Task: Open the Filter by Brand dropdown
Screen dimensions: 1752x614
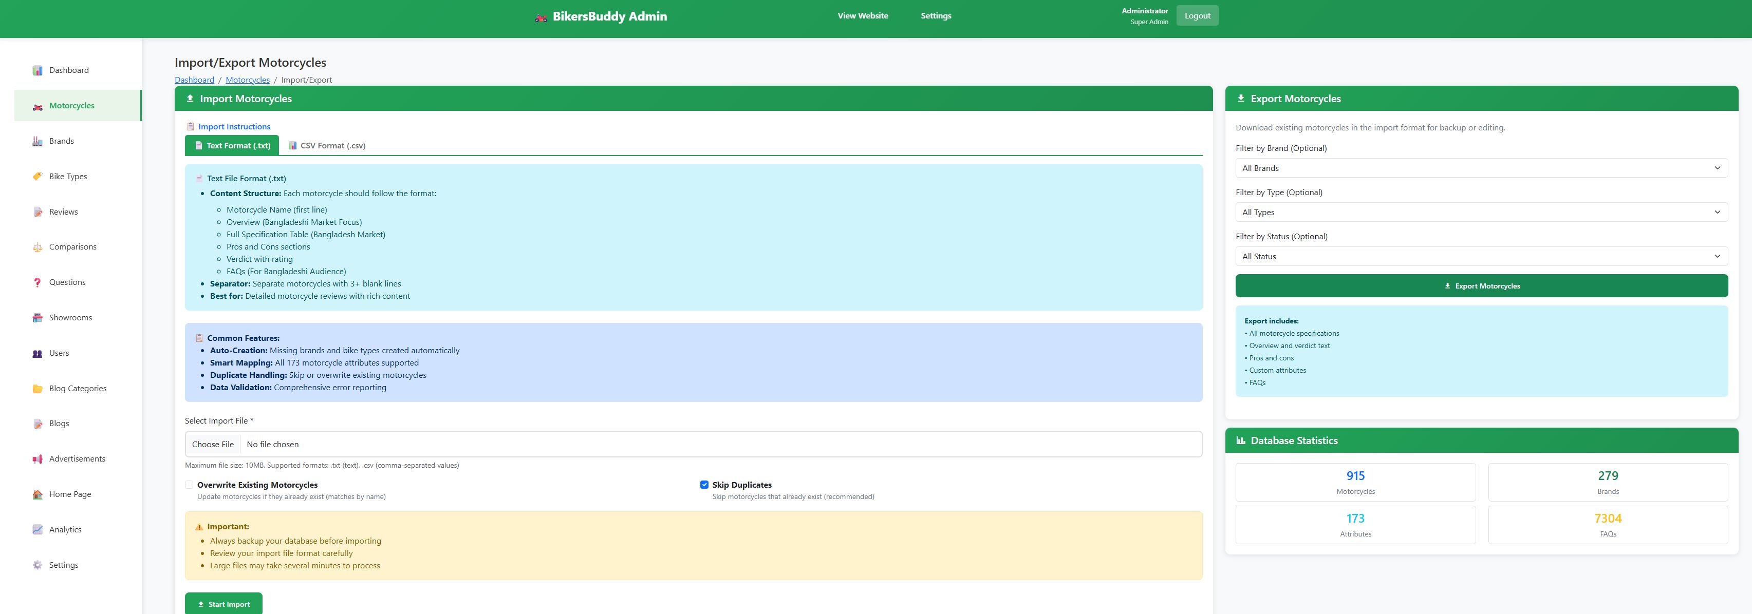Action: (x=1481, y=168)
